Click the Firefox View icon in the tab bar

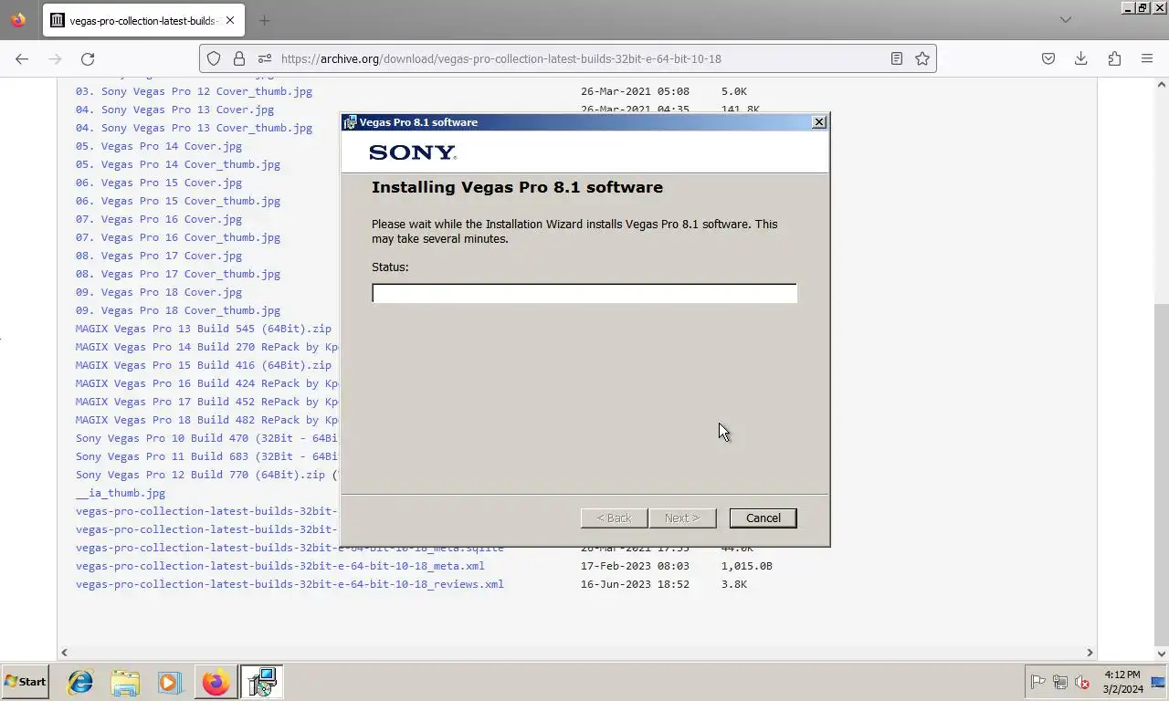click(18, 20)
